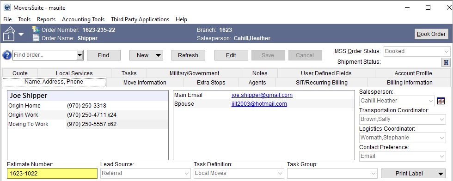Open the blue help question mark icon
Viewport: 453px width, 181px height.
point(7,55)
